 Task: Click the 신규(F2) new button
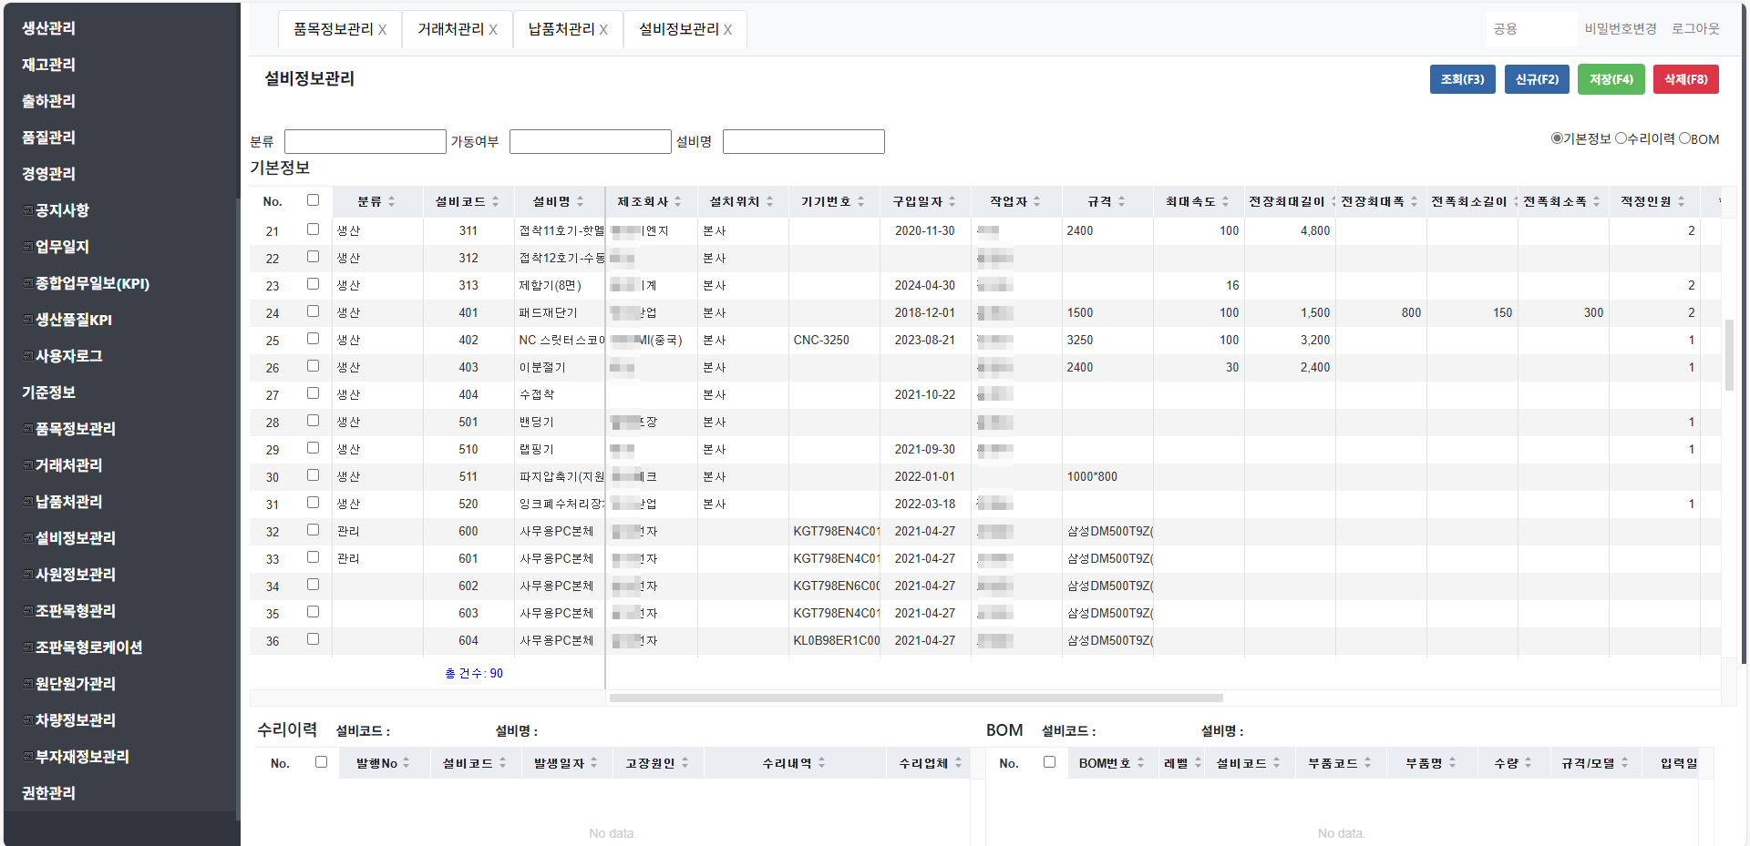coord(1537,79)
